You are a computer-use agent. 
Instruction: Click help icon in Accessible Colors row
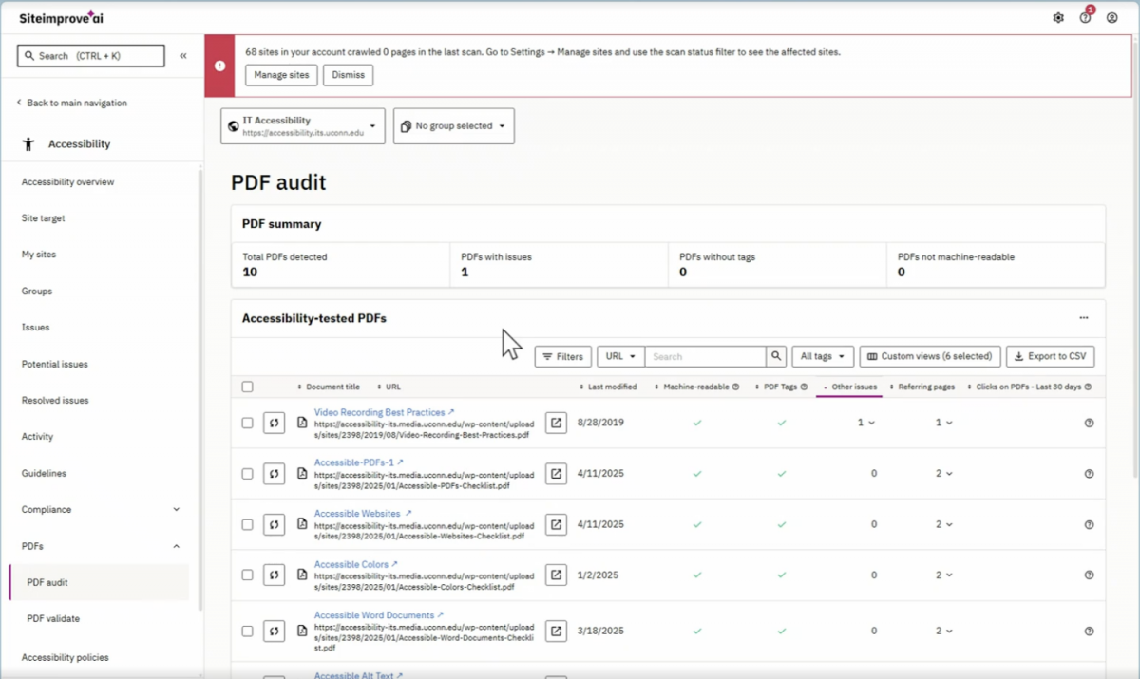pos(1089,575)
